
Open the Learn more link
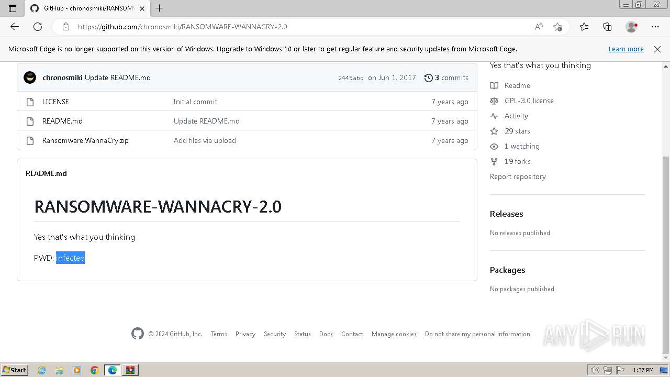point(626,49)
